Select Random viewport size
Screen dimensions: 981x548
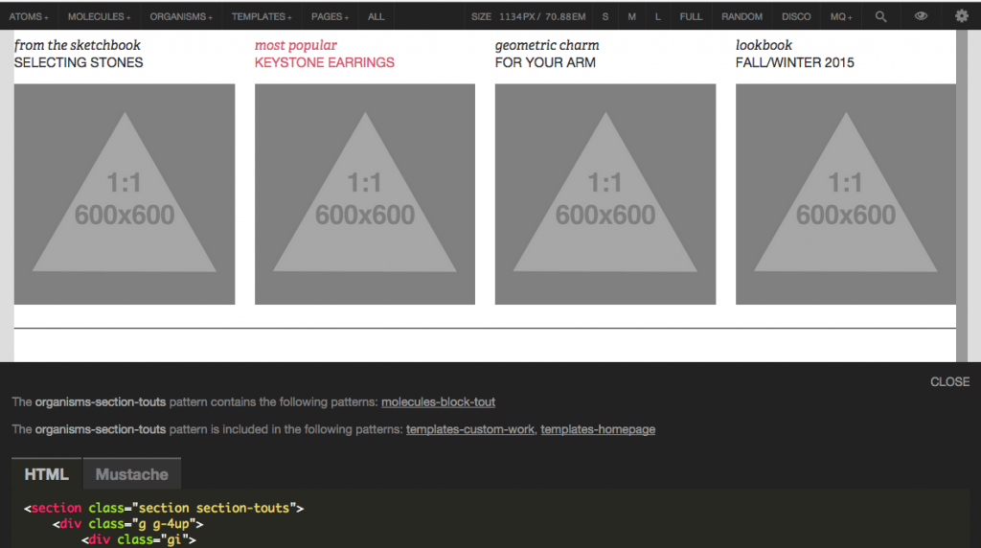[741, 16]
